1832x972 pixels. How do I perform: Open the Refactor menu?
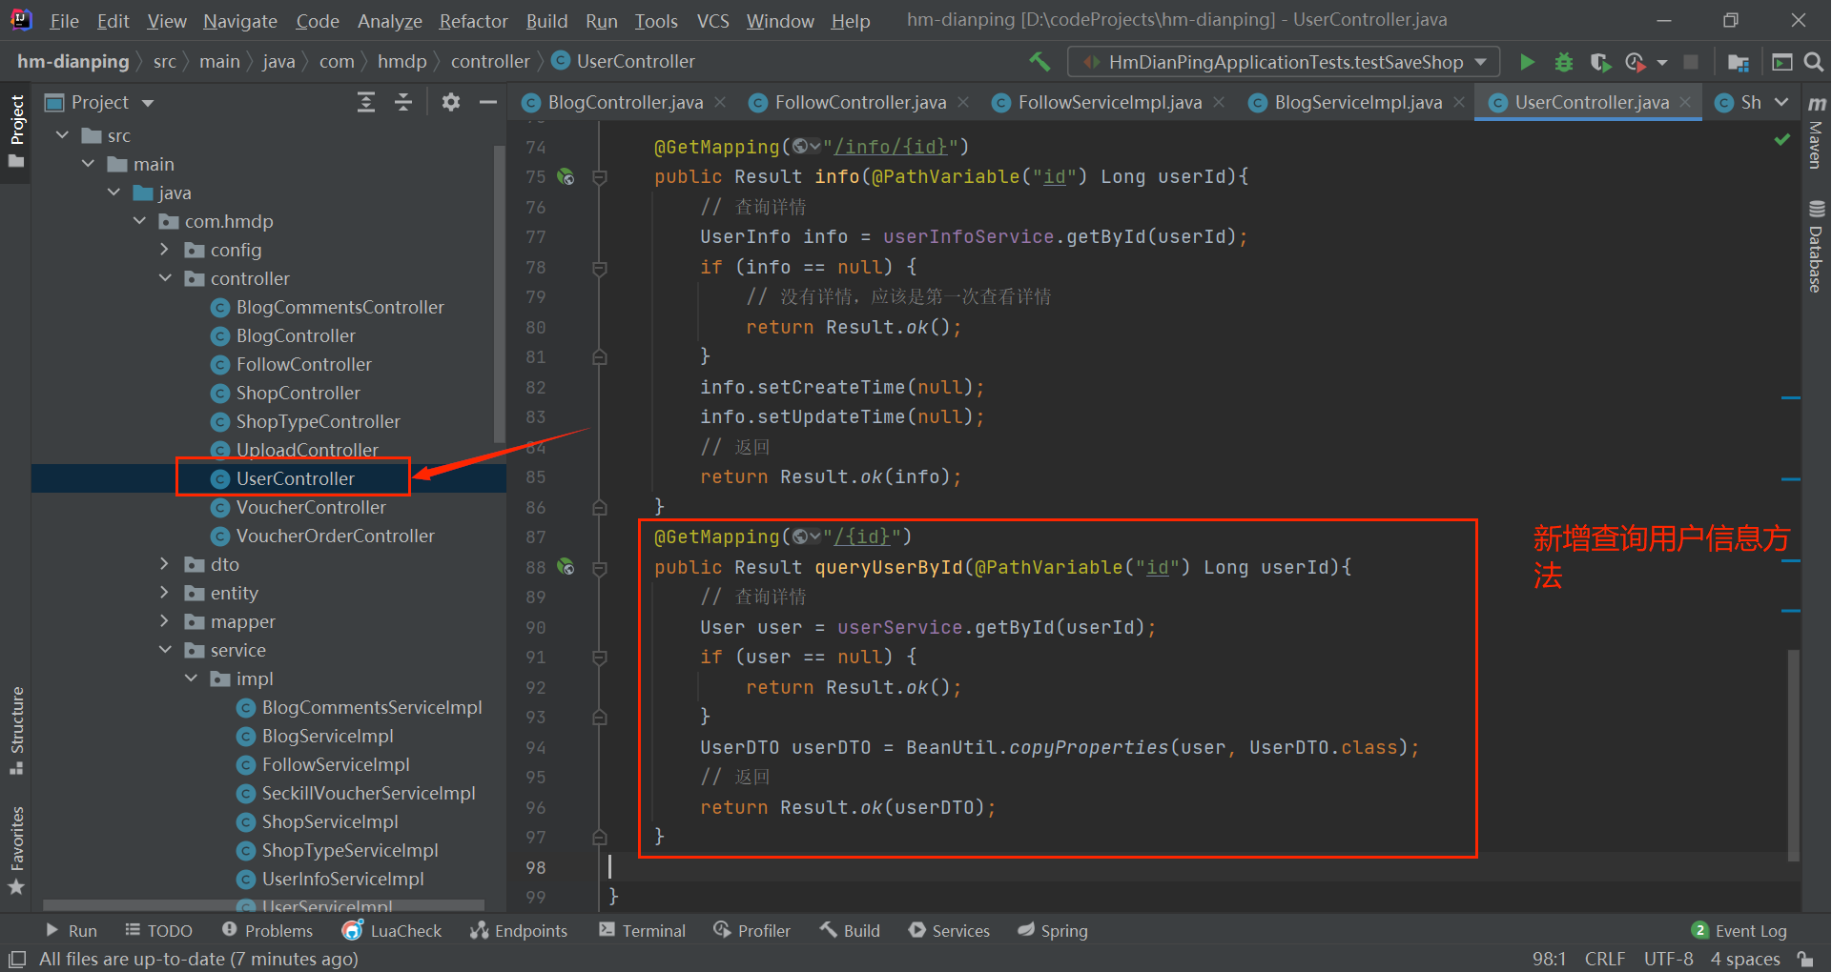(x=473, y=21)
